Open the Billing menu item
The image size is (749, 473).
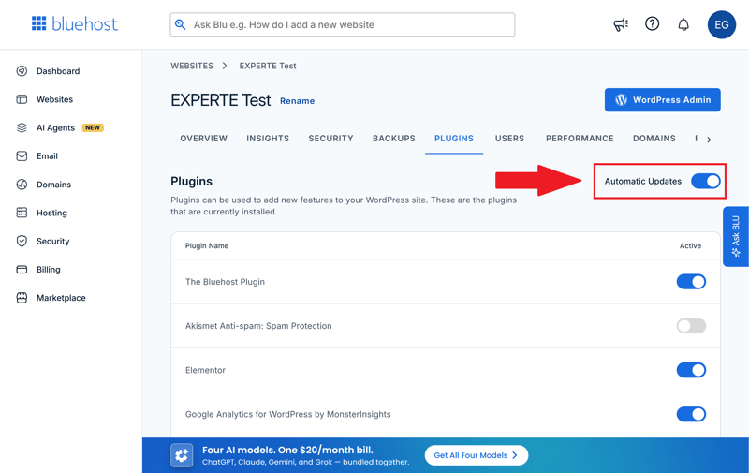(x=49, y=270)
